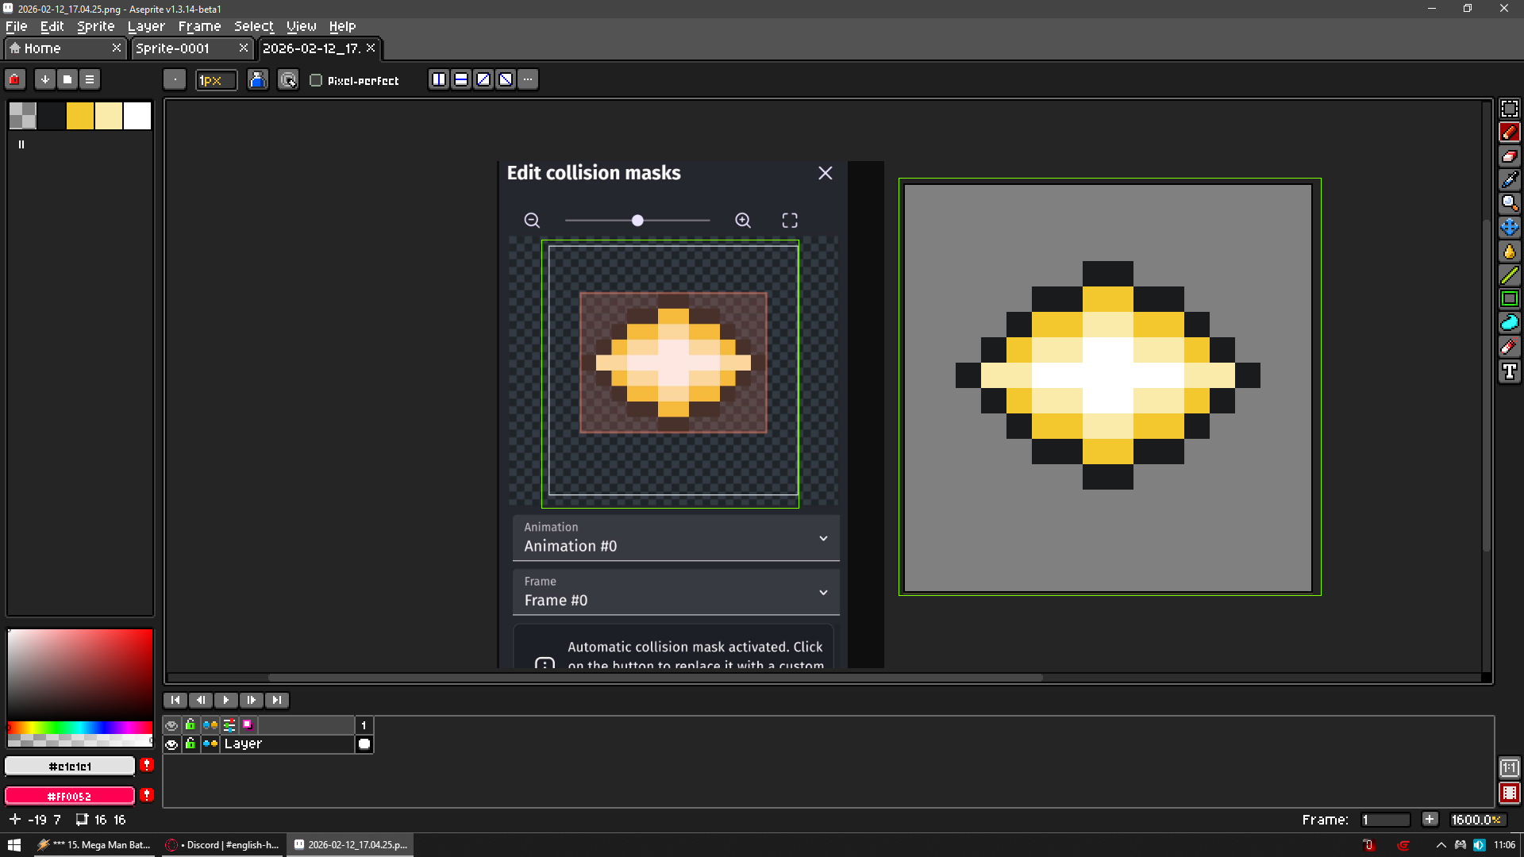Close the Edit collision masks dialog
This screenshot has width=1524, height=857.
click(x=825, y=173)
